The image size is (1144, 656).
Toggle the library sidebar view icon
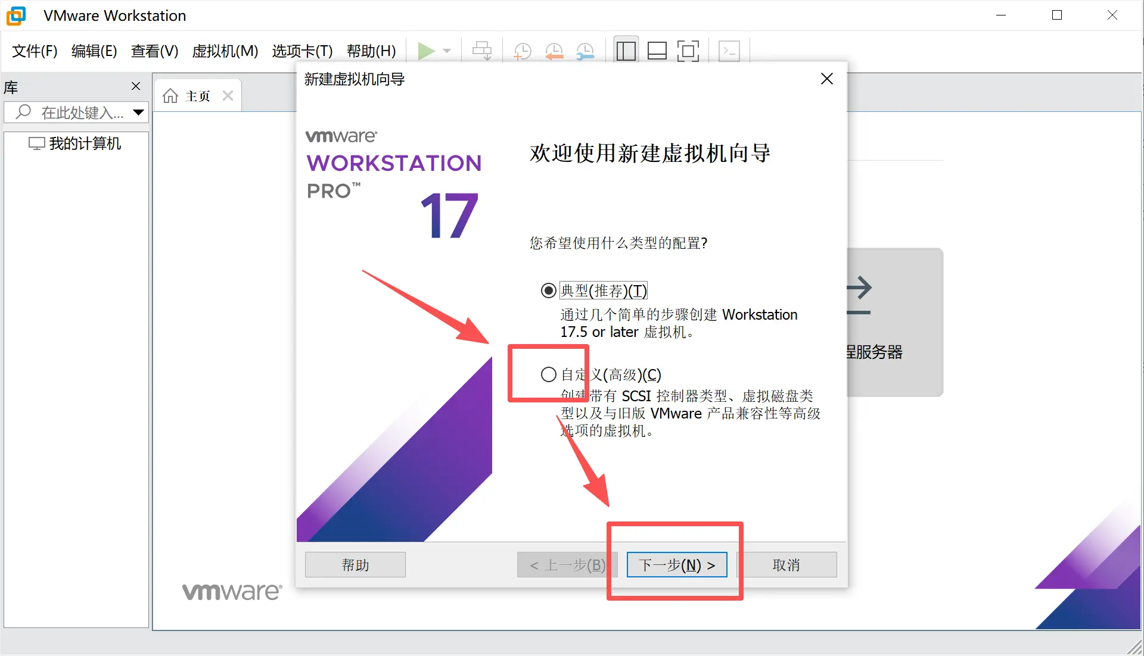tap(626, 51)
